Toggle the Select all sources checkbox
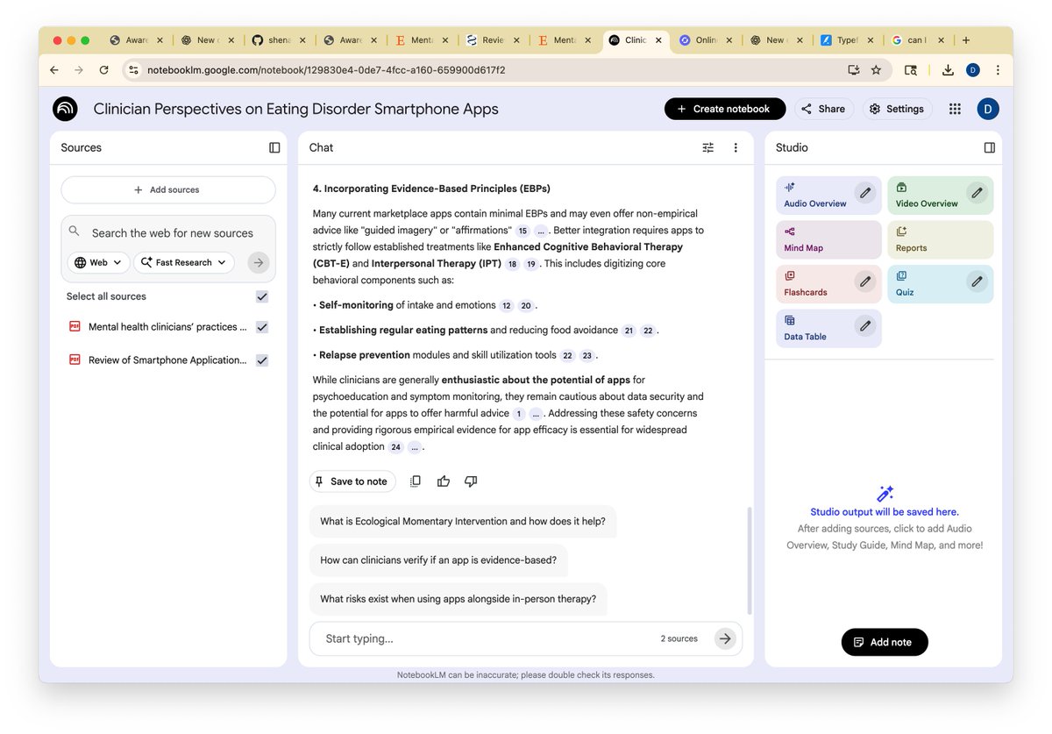The height and width of the screenshot is (734, 1052). click(262, 296)
